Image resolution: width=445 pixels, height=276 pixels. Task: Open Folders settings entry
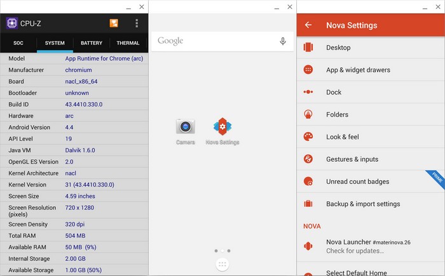click(x=371, y=114)
